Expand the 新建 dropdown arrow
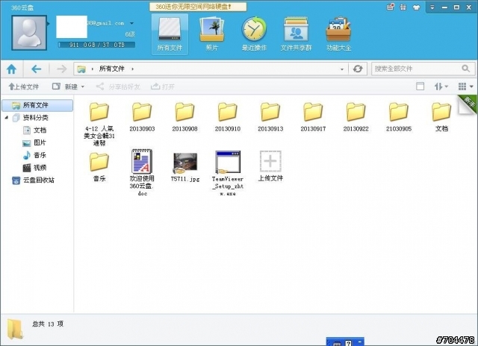This screenshot has width=478, height=346. coord(83,87)
